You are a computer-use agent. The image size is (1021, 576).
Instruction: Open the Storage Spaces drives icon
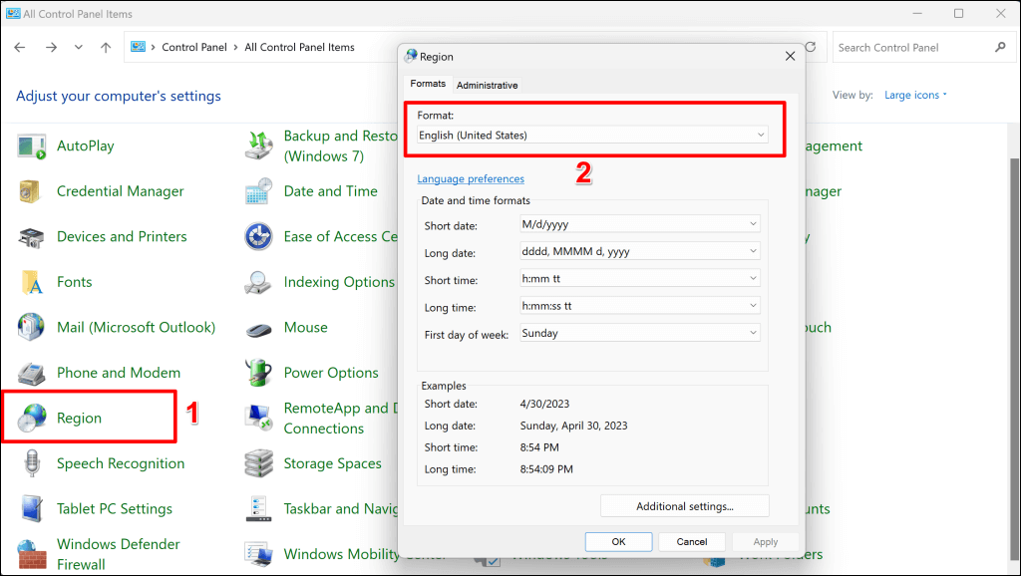pyautogui.click(x=258, y=463)
